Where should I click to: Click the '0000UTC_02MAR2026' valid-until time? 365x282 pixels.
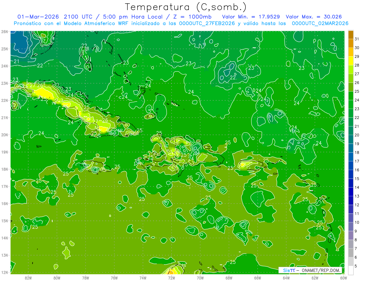tap(320, 23)
